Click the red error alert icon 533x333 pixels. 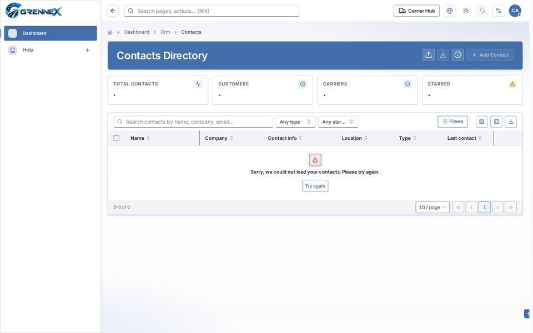pos(315,160)
